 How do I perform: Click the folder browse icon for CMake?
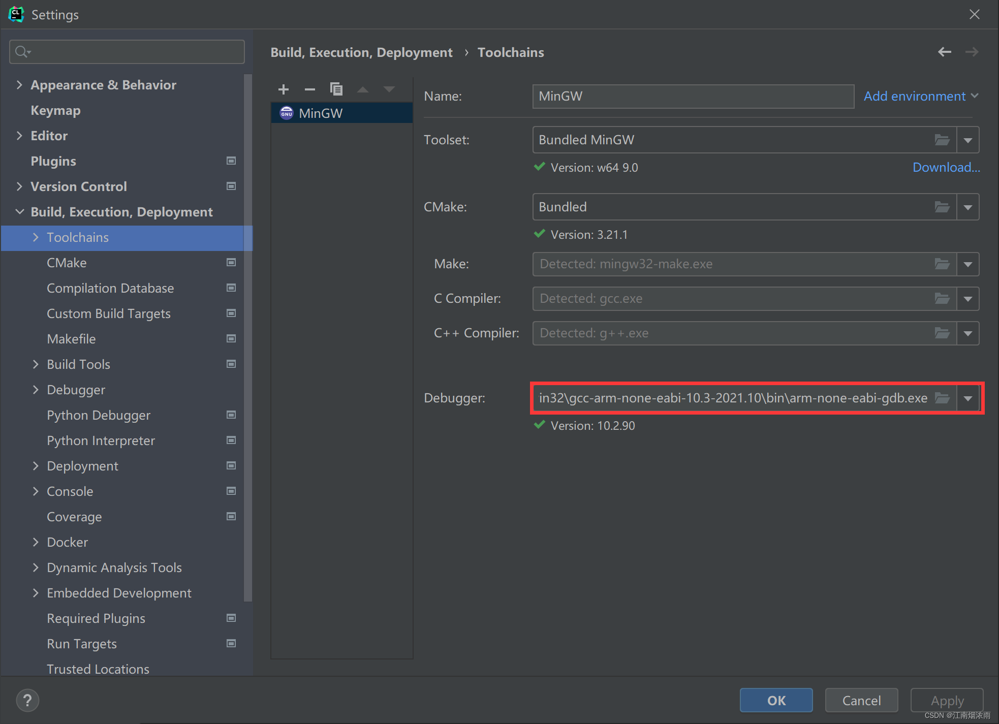[943, 206]
